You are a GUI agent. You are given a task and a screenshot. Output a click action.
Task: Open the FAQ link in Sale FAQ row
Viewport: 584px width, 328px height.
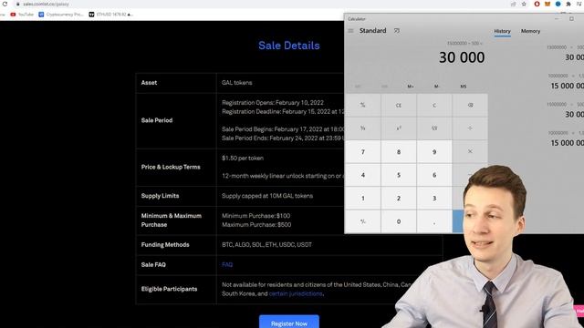tap(227, 265)
